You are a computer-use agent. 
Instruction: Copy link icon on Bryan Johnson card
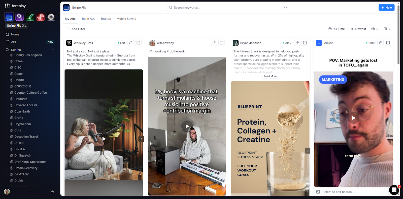coord(297,43)
